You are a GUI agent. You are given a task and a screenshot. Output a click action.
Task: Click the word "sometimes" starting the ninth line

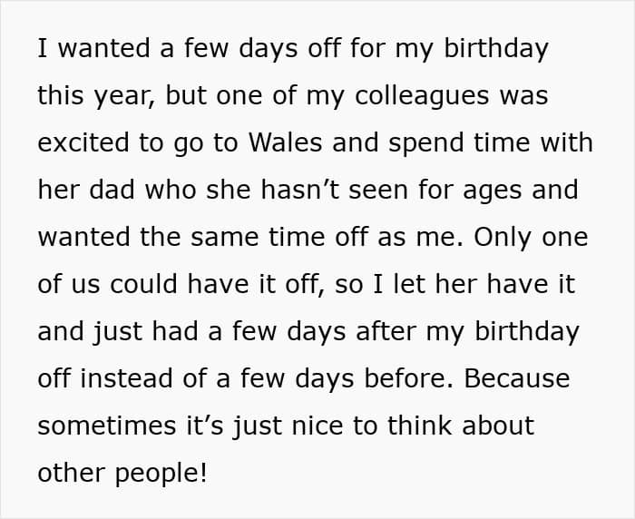[x=107, y=426]
